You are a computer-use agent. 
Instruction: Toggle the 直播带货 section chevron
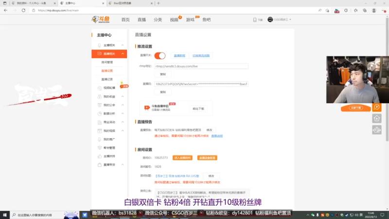(123, 164)
